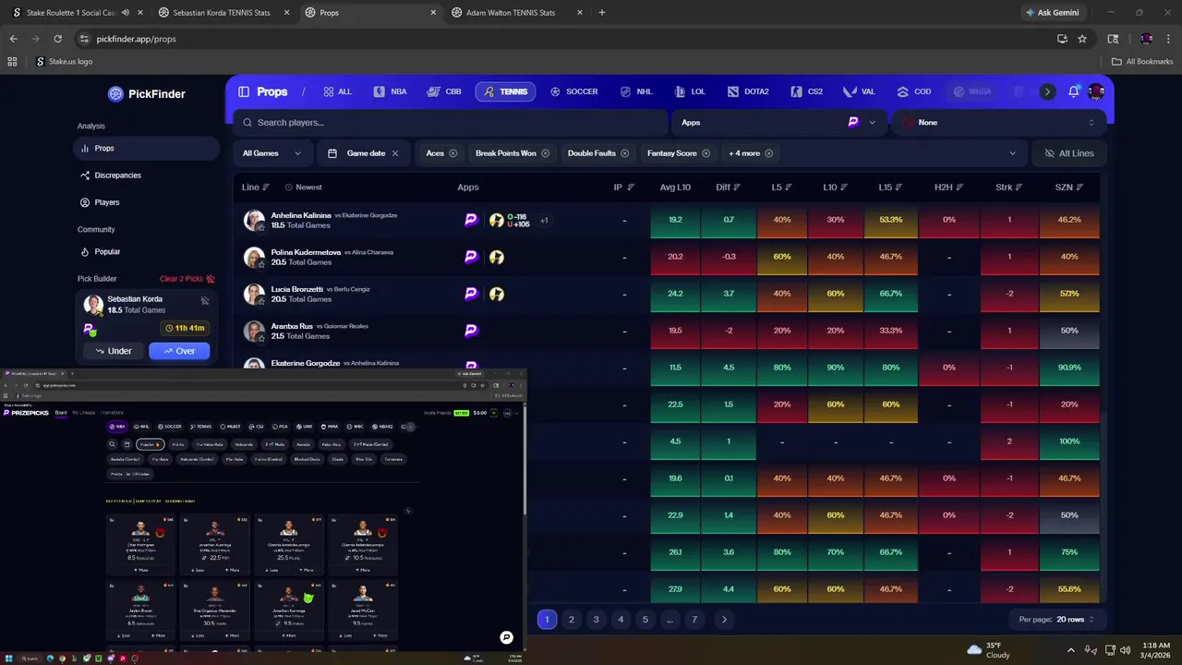Remove the Break Points Won filter
The image size is (1182, 665).
[546, 153]
